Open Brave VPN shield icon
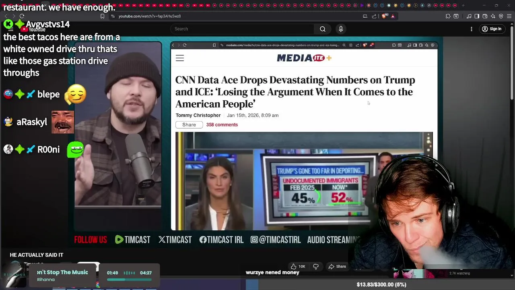 501,16
